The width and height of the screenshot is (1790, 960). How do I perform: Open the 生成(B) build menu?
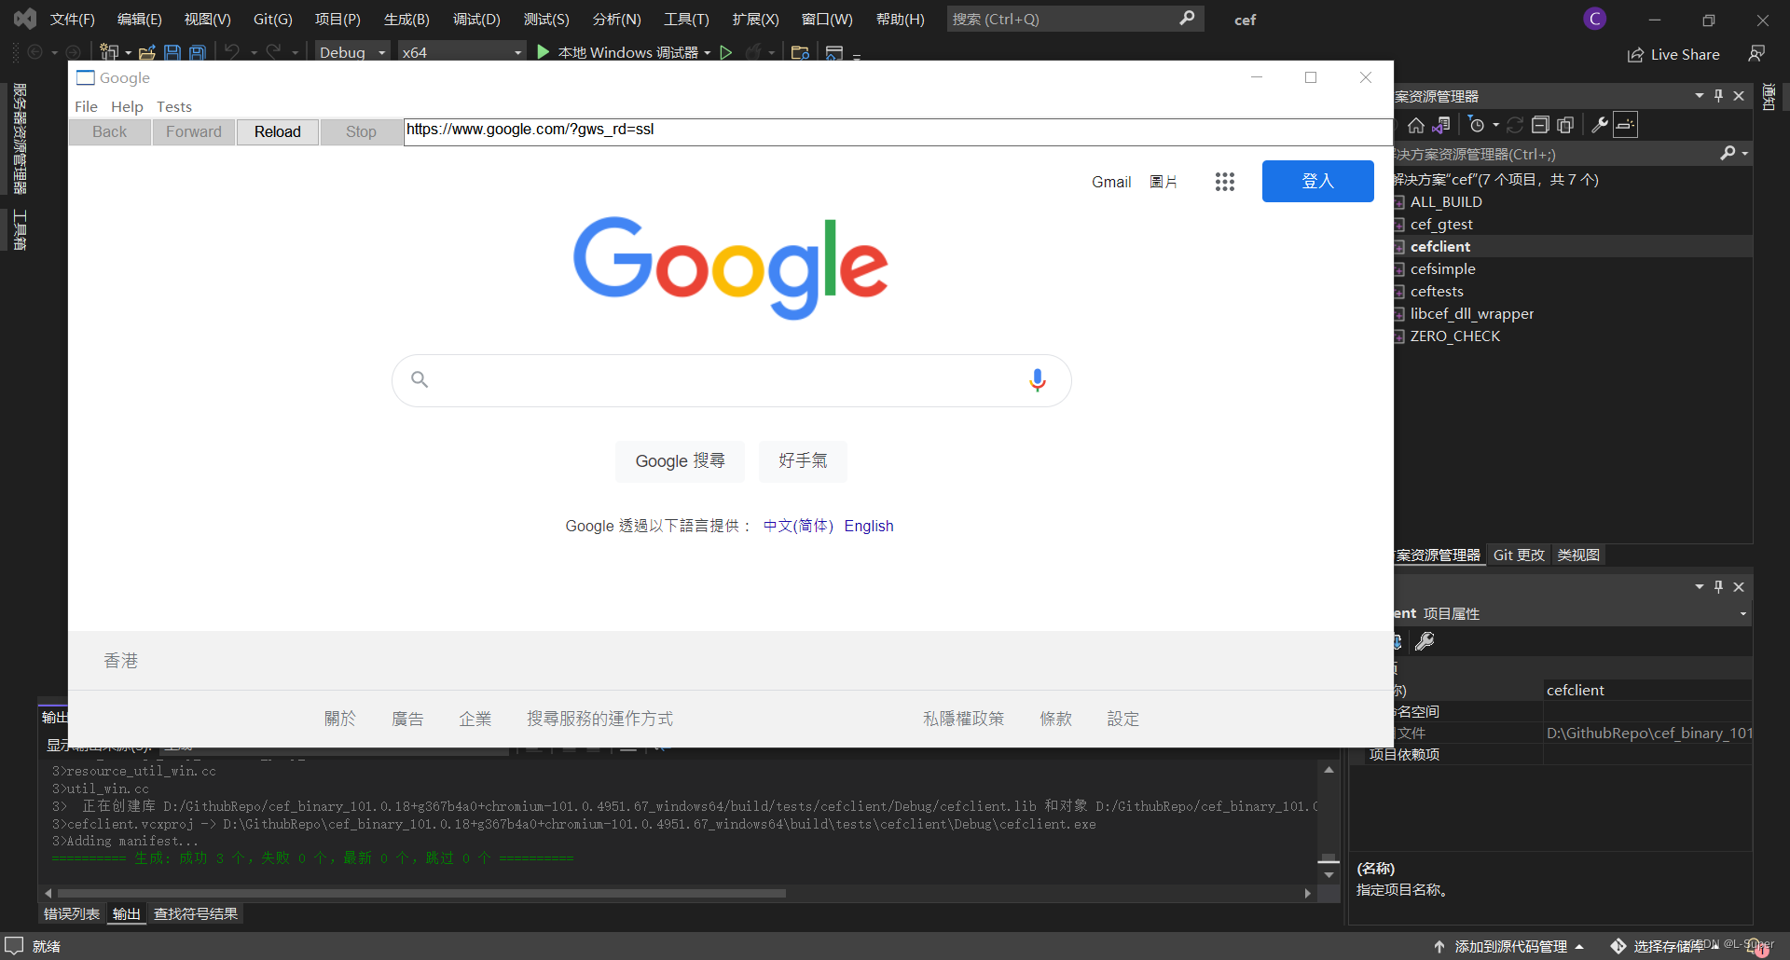pos(406,19)
